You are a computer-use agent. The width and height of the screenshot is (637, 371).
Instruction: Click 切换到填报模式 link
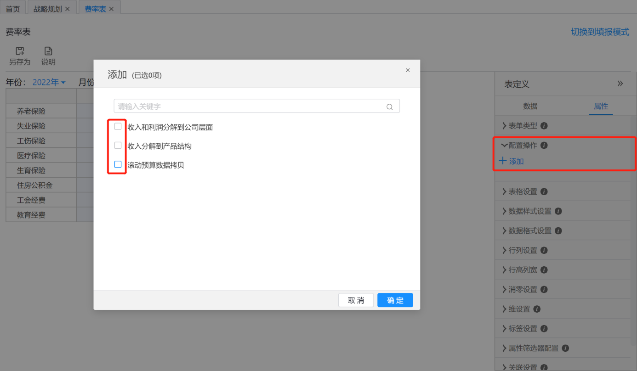(600, 32)
